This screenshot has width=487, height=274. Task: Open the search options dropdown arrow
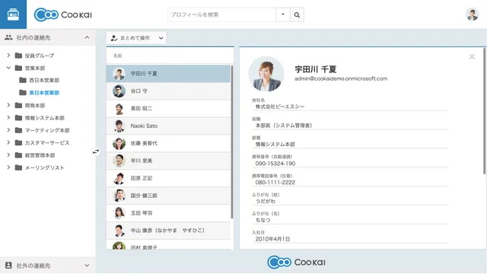point(283,14)
